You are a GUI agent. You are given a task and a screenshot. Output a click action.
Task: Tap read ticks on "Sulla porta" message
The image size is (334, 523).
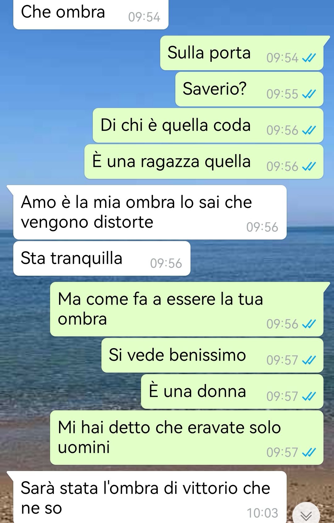click(x=309, y=58)
